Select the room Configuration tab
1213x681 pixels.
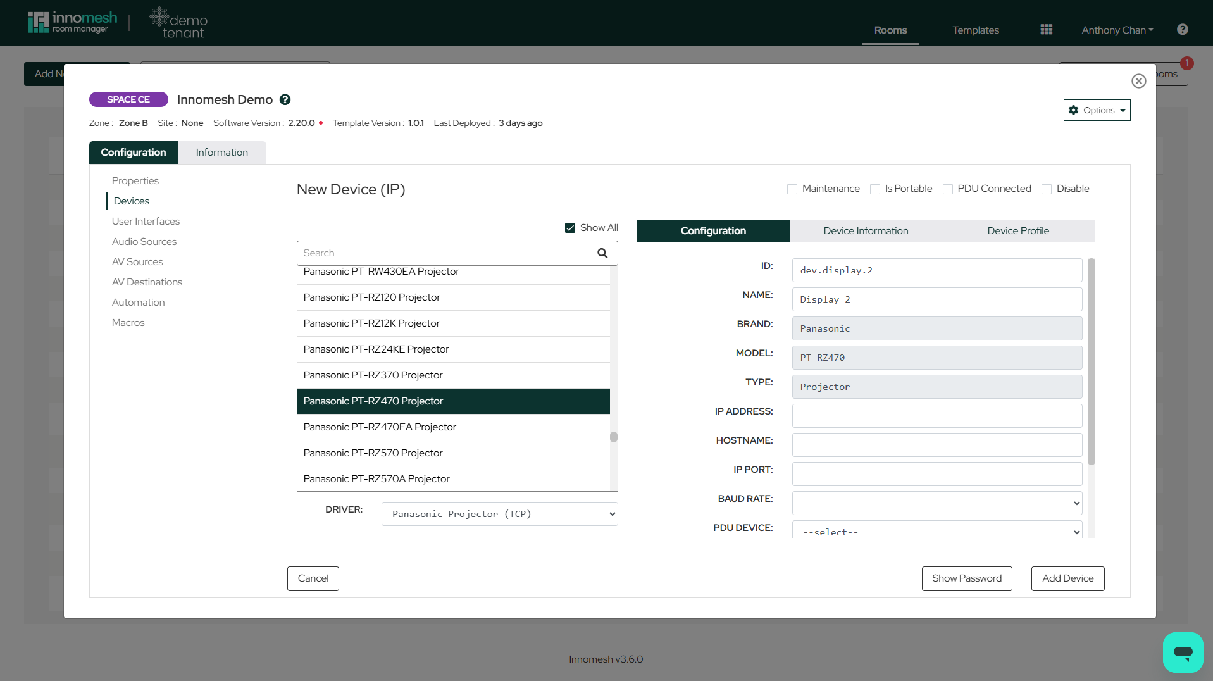(x=134, y=153)
